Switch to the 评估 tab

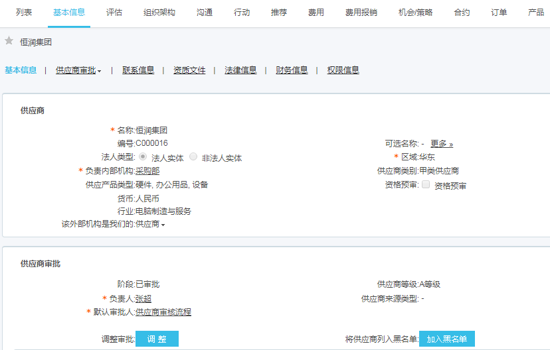click(114, 13)
